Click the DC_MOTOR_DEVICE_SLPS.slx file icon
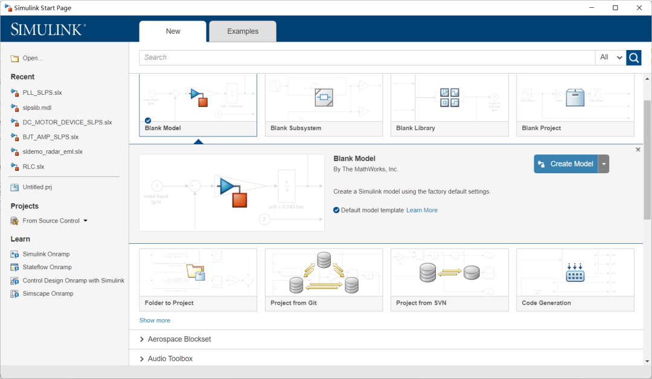The height and width of the screenshot is (379, 652). pos(14,122)
